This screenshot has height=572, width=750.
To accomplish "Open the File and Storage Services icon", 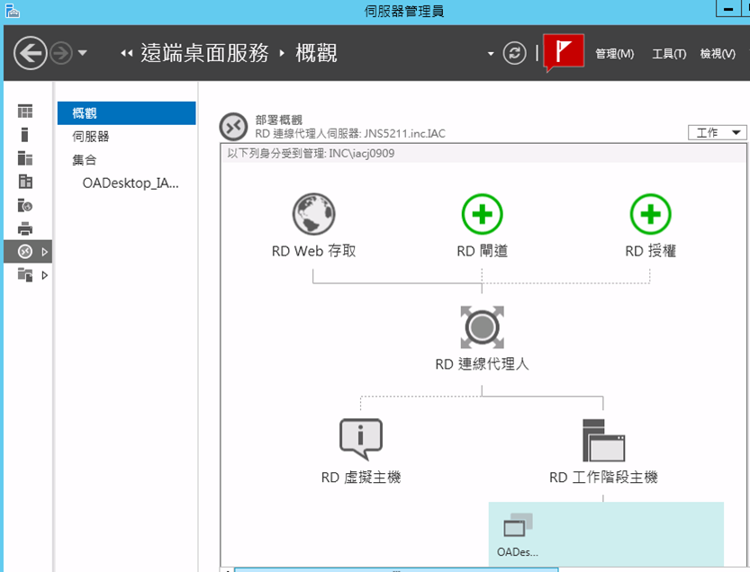I will click(x=25, y=275).
